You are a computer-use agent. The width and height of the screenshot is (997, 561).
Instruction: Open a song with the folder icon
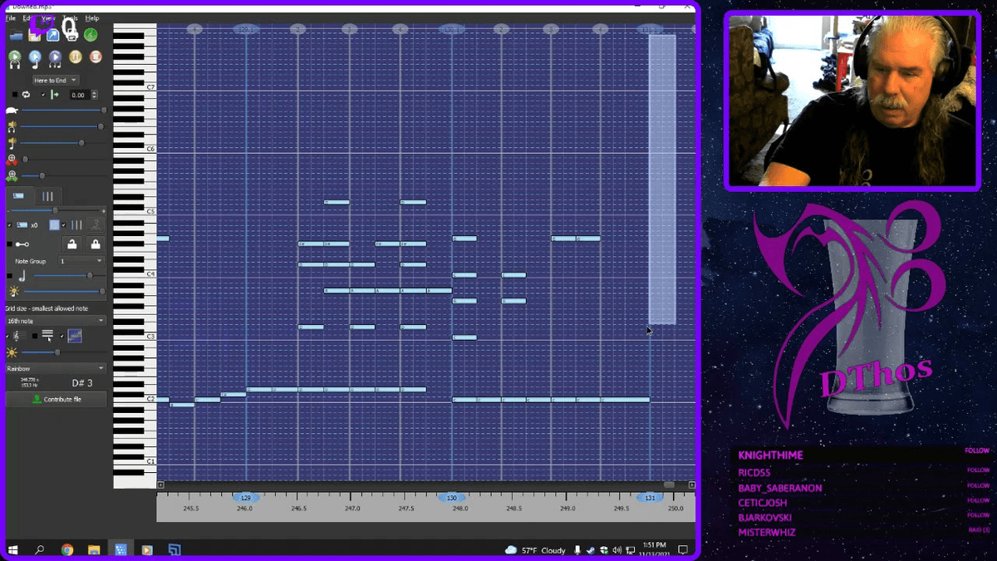[x=17, y=35]
